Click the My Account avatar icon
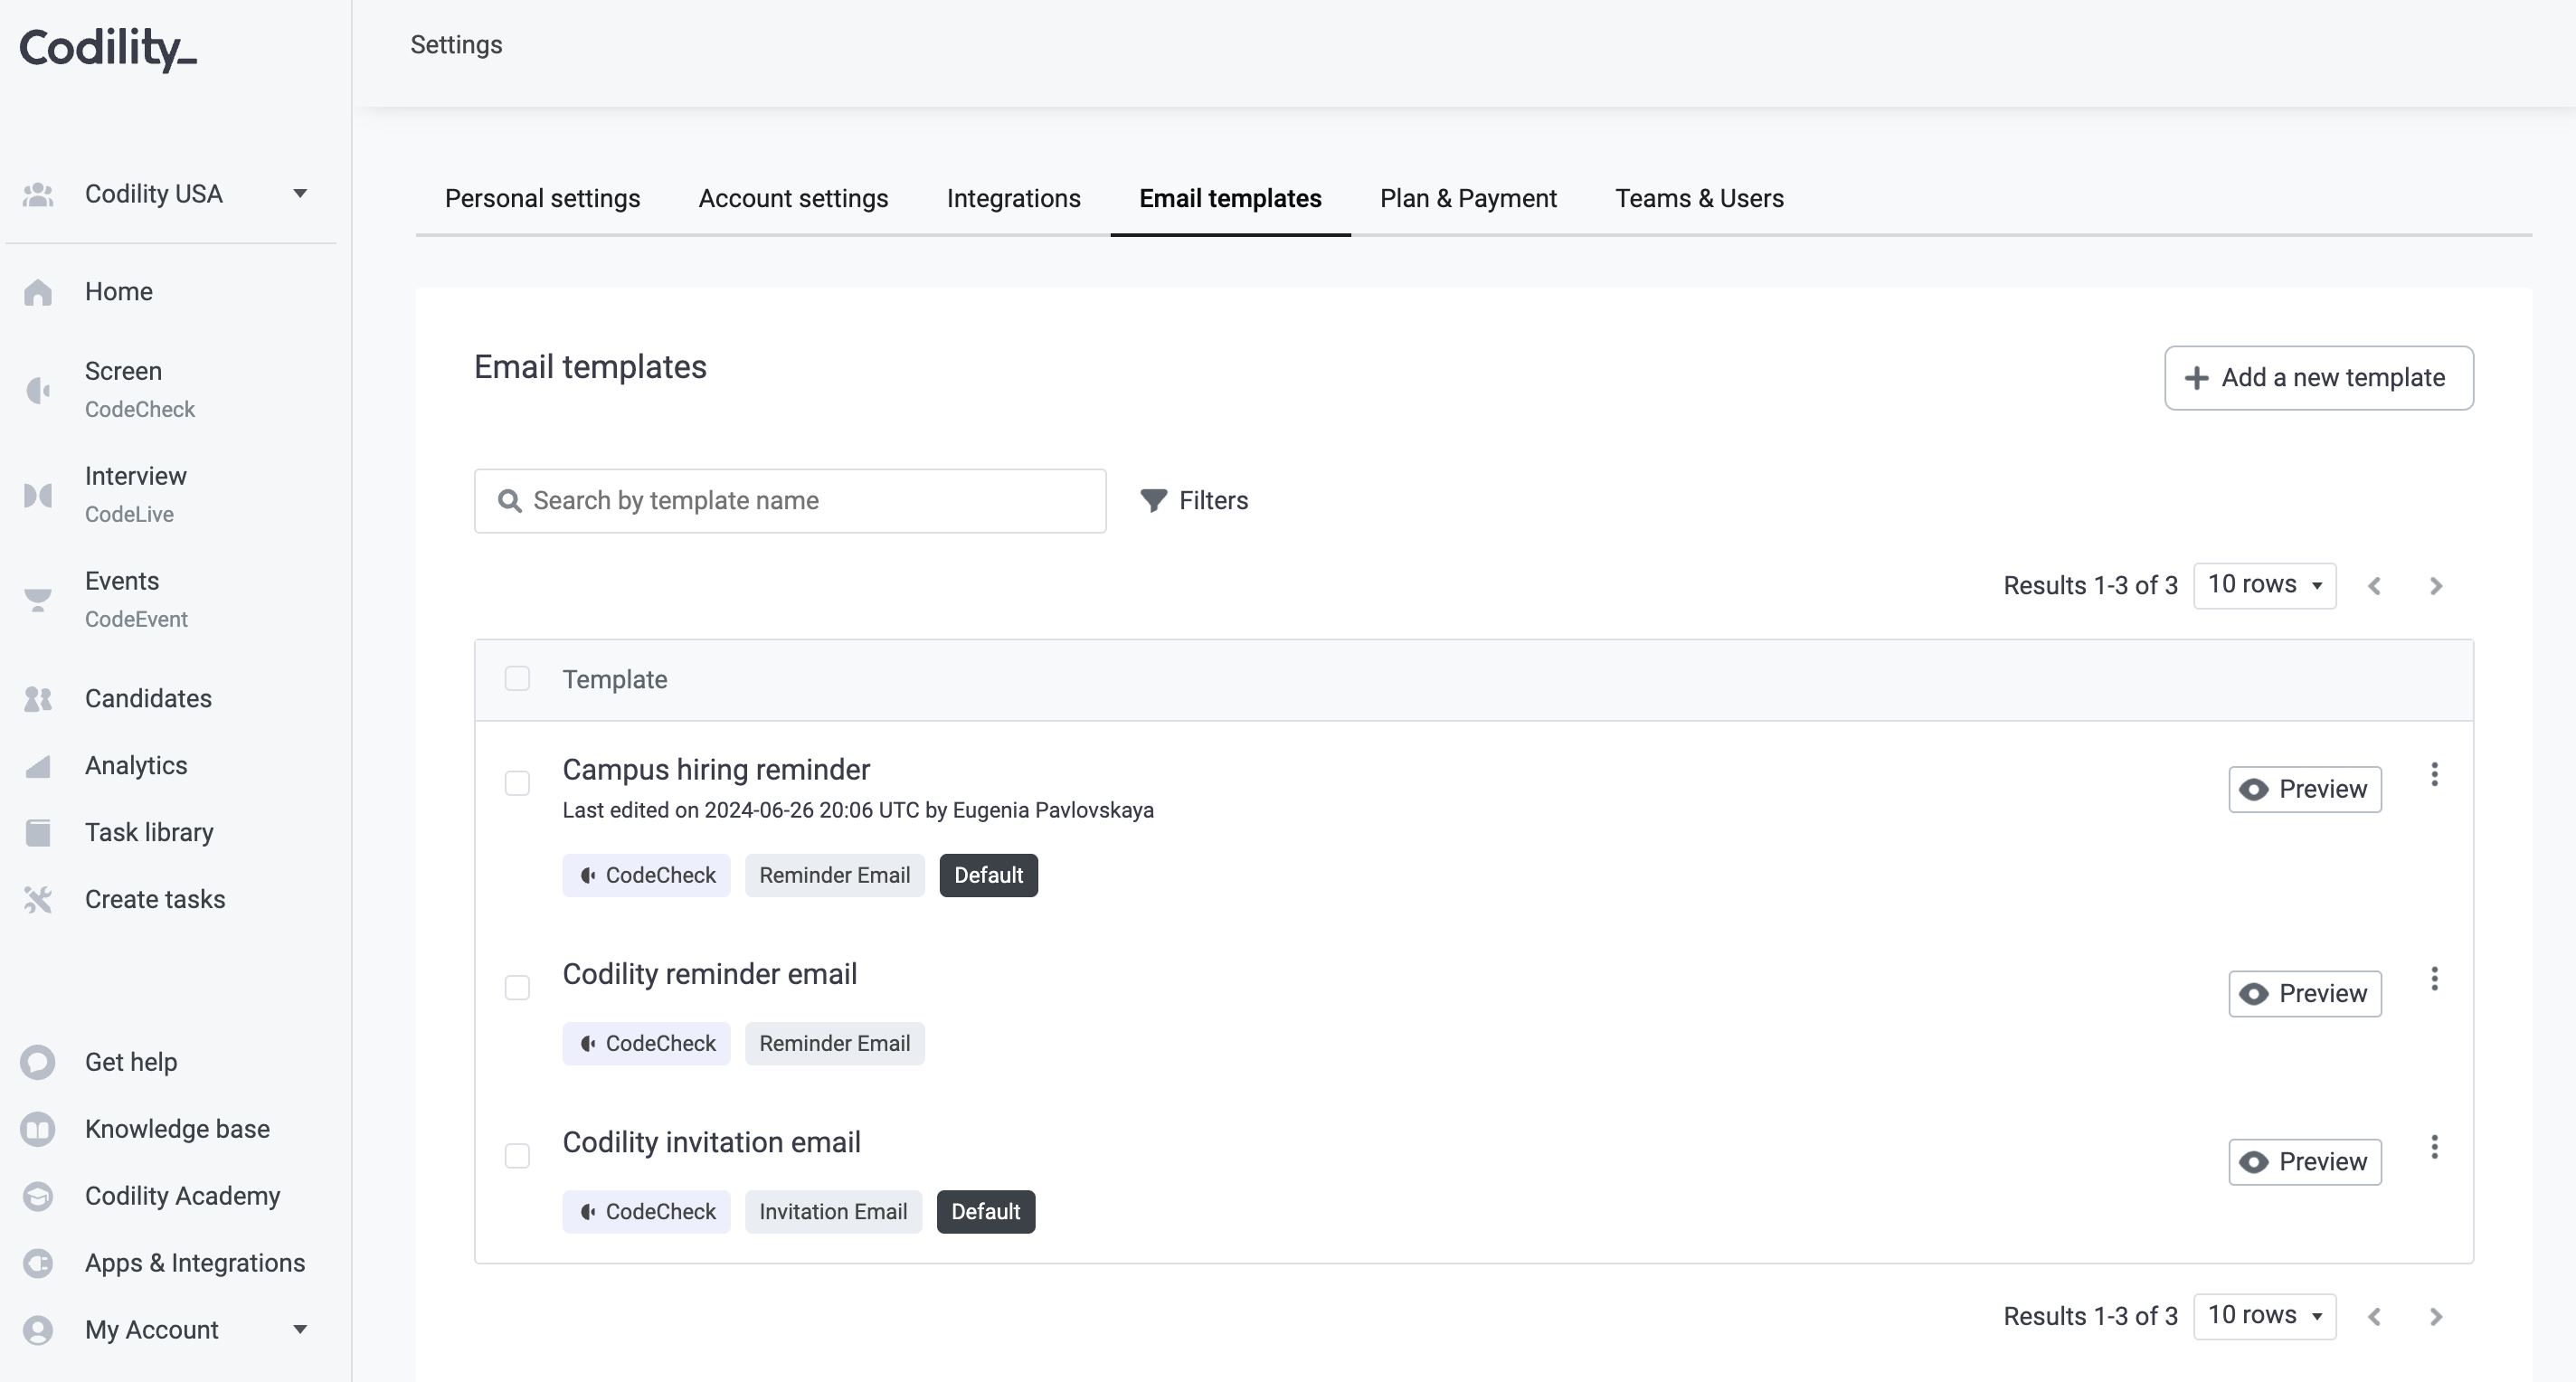 pyautogui.click(x=38, y=1330)
